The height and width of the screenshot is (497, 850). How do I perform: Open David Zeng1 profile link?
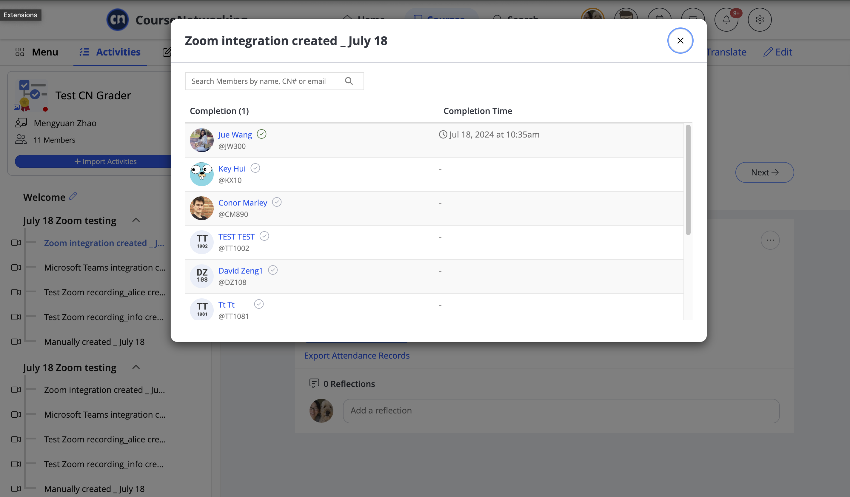(x=240, y=271)
